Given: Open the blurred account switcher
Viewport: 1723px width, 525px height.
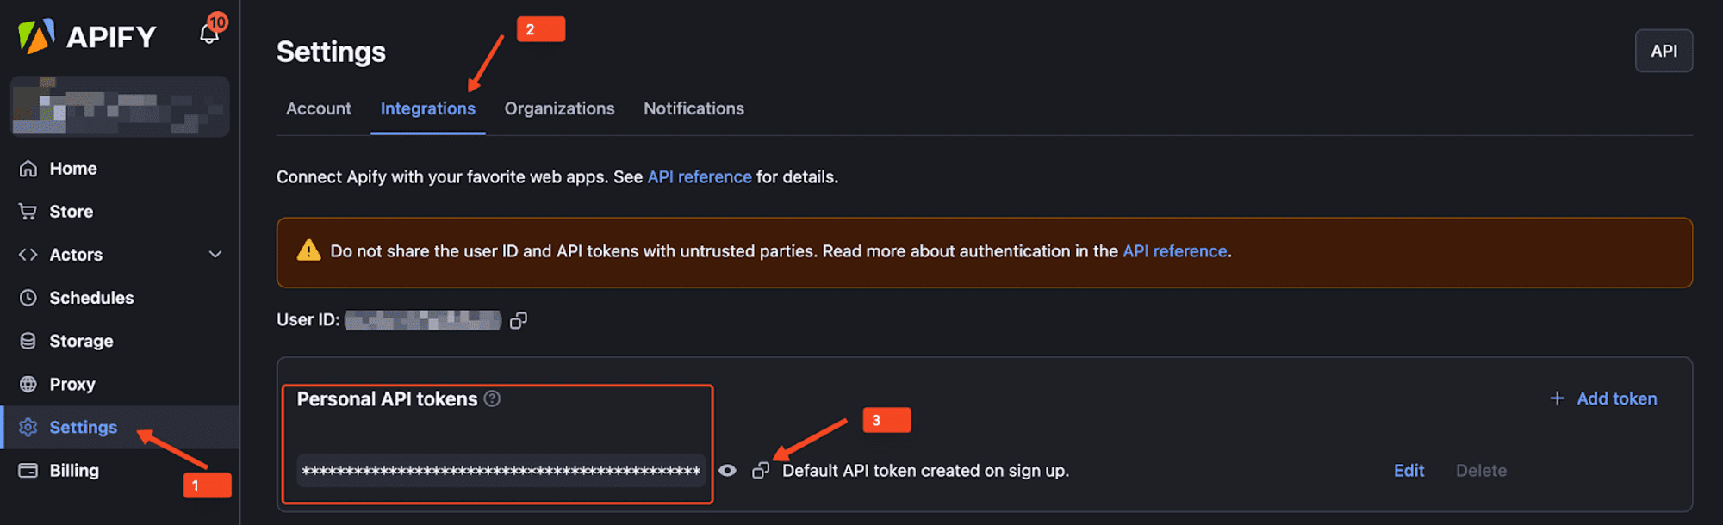Looking at the screenshot, I should click(120, 107).
